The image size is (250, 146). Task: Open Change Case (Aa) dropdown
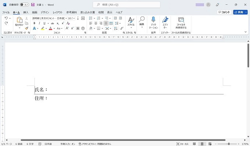[60, 29]
